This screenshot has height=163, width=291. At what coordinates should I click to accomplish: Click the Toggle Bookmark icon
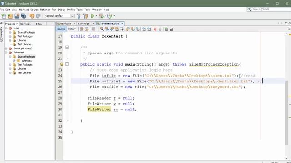point(137,29)
